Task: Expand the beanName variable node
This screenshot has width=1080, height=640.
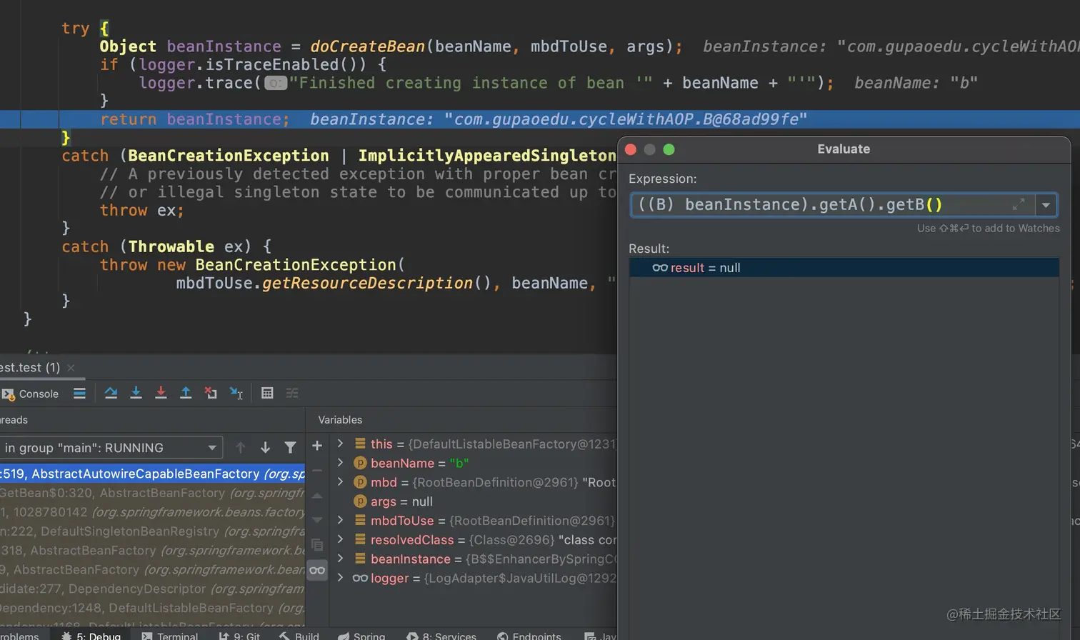Action: tap(340, 463)
